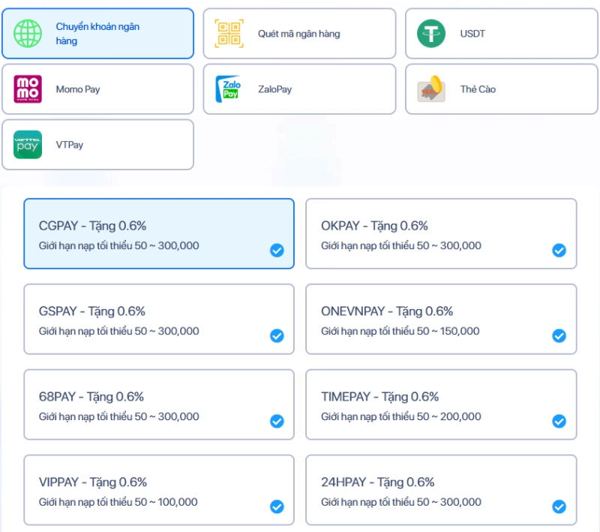This screenshot has height=532, width=600.
Task: Select the VTPay Viettel icon
Action: pos(28,145)
